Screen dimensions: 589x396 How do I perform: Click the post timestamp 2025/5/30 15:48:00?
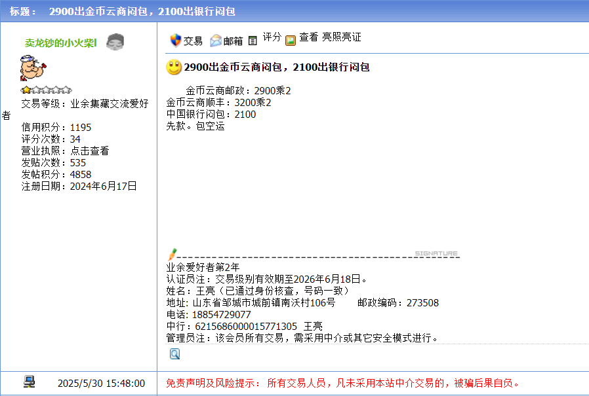coord(101,383)
